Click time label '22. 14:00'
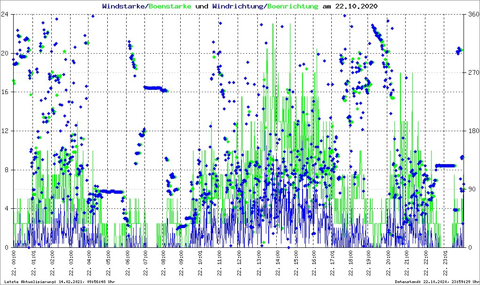The image size is (480, 285). (277, 263)
